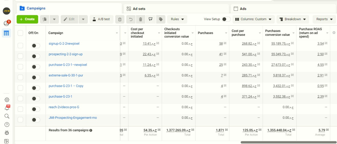Click the Purchases value 58 in first row
The image size is (337, 144).
(221, 44)
